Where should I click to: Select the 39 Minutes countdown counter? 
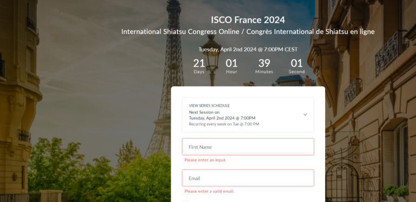tap(264, 66)
